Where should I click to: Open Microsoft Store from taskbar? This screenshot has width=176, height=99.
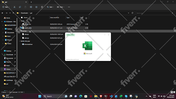pyautogui.click(x=86, y=96)
